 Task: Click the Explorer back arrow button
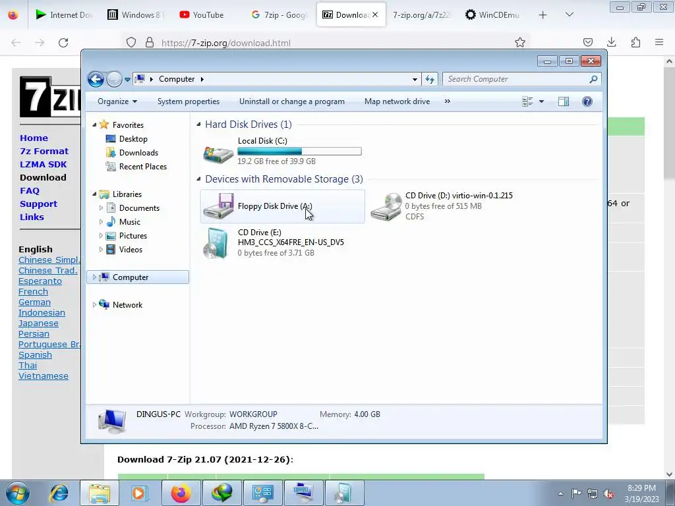[96, 79]
